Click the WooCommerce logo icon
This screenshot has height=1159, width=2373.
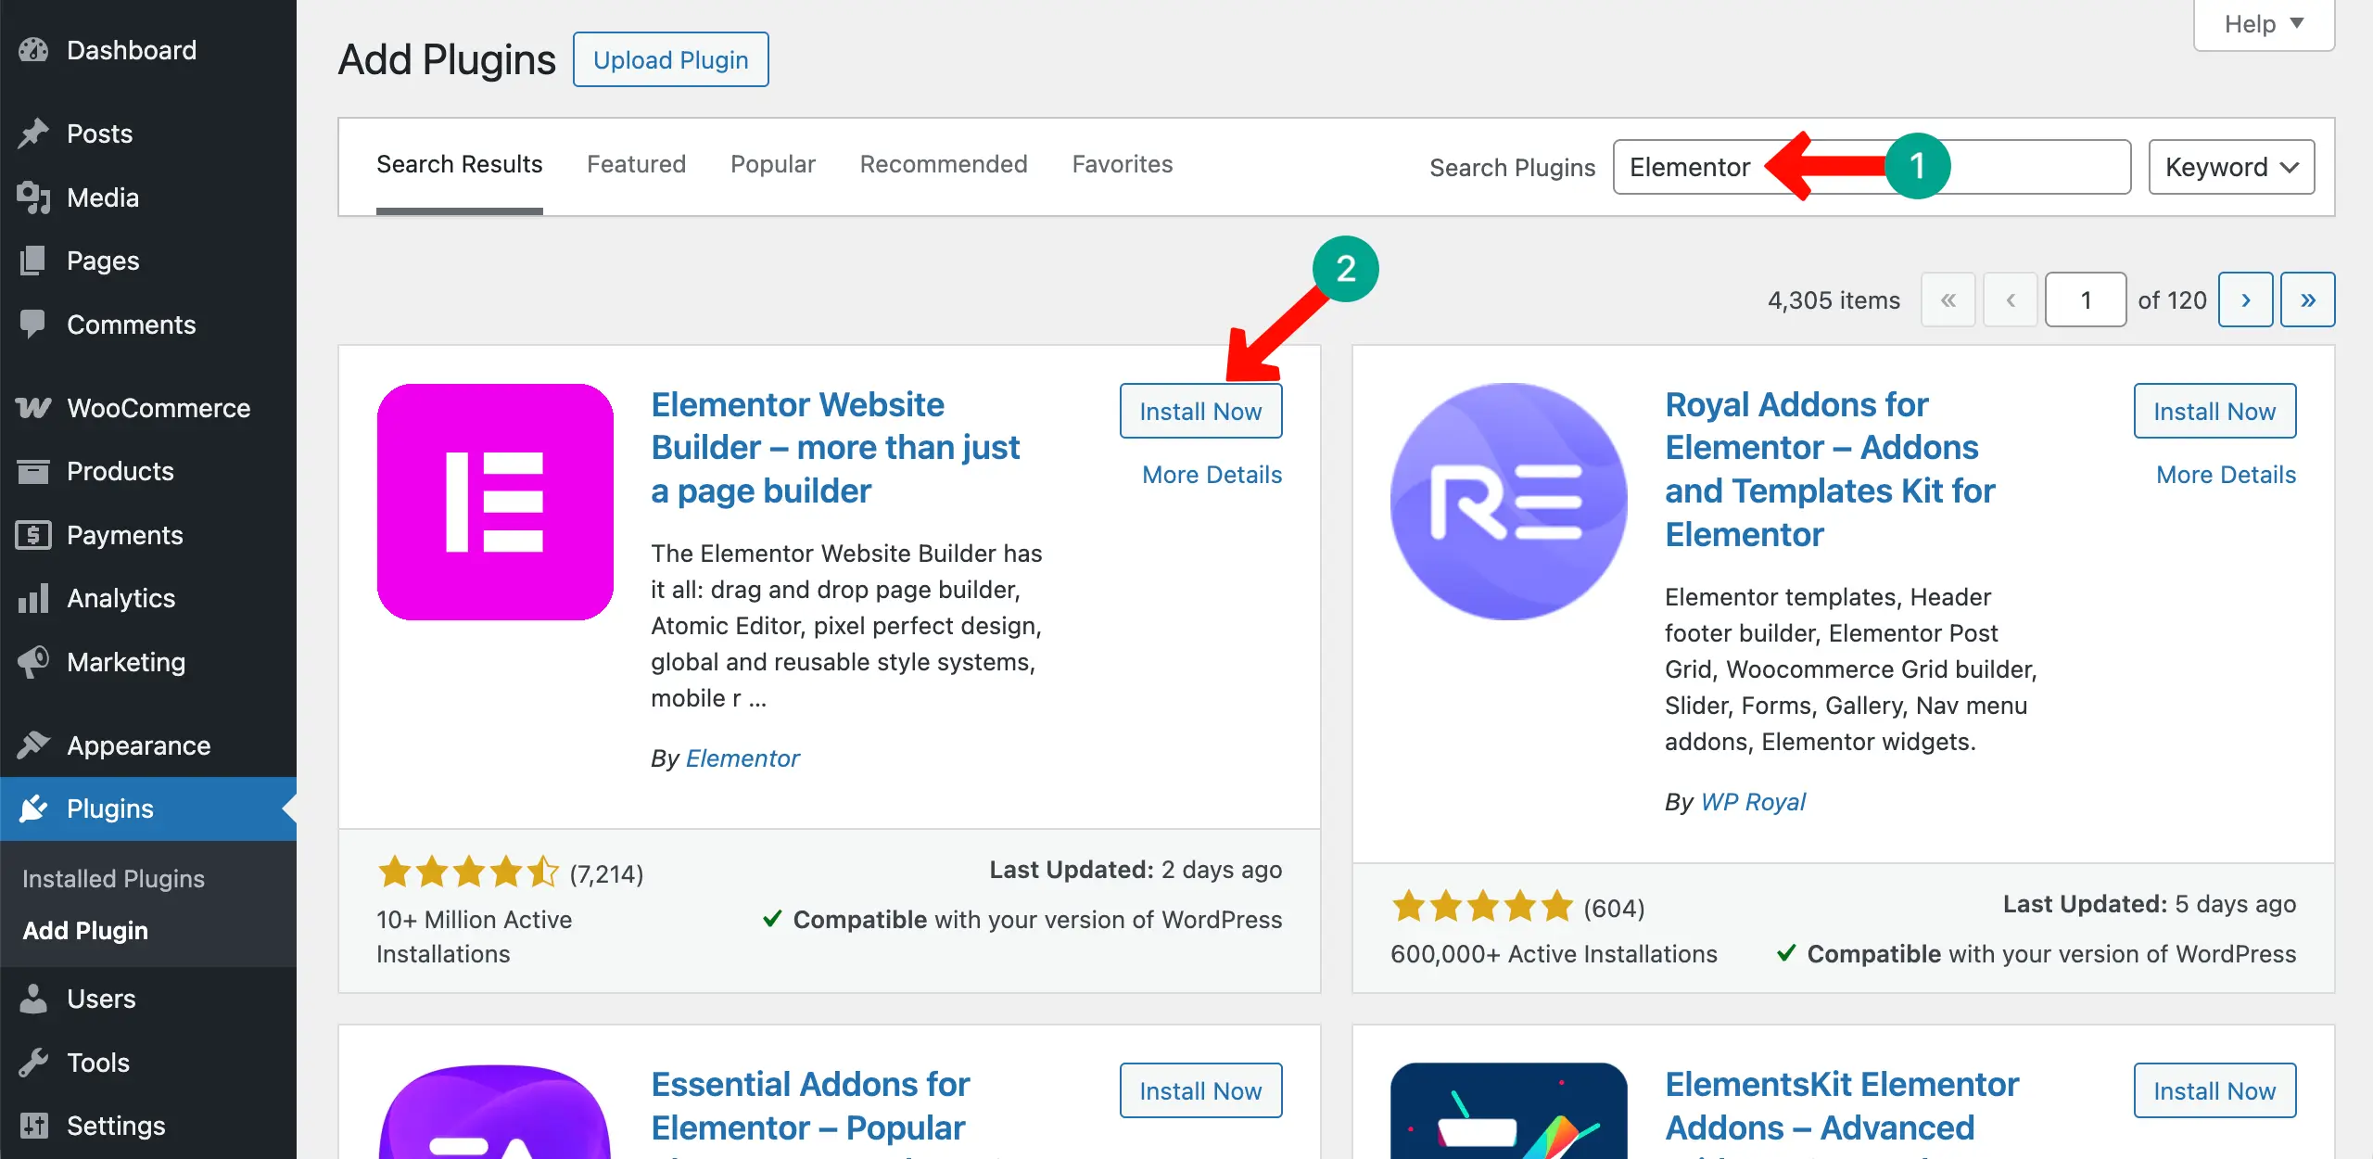point(33,408)
